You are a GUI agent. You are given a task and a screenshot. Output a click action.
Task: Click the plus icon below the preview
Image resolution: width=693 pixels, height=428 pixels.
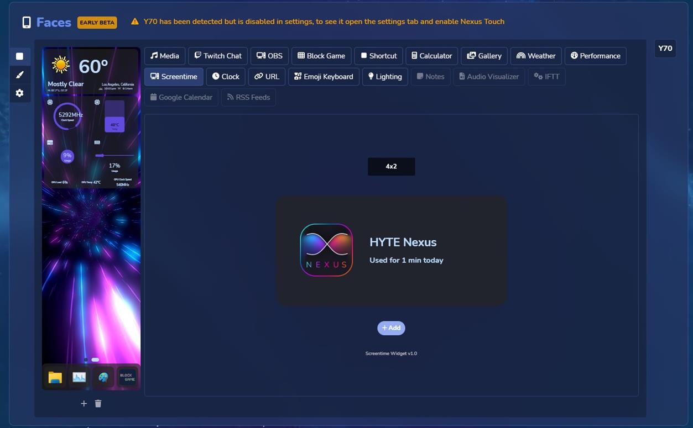tap(84, 404)
